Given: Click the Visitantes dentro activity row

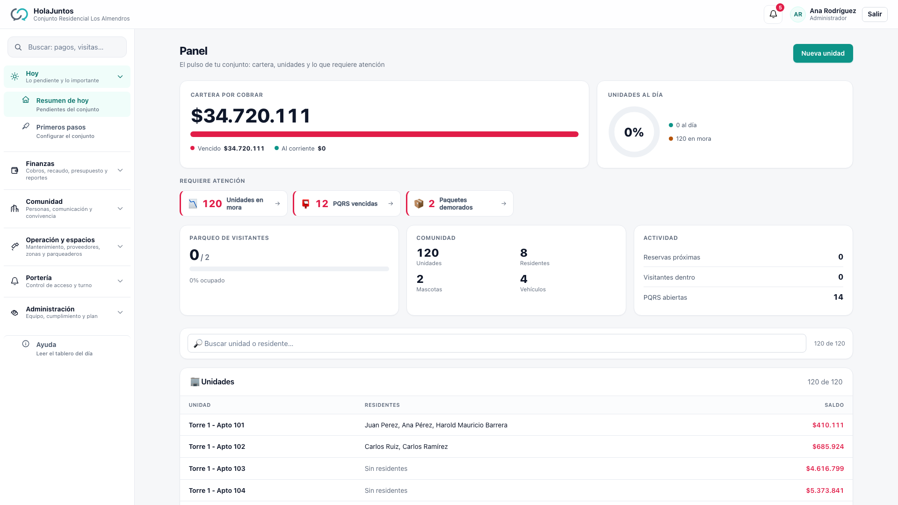Looking at the screenshot, I should [x=743, y=277].
